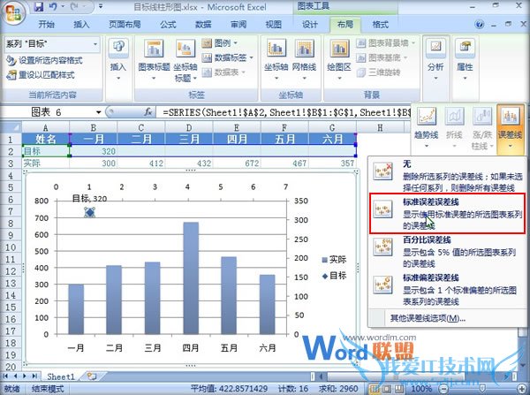Click the Office button logo

(13, 13)
